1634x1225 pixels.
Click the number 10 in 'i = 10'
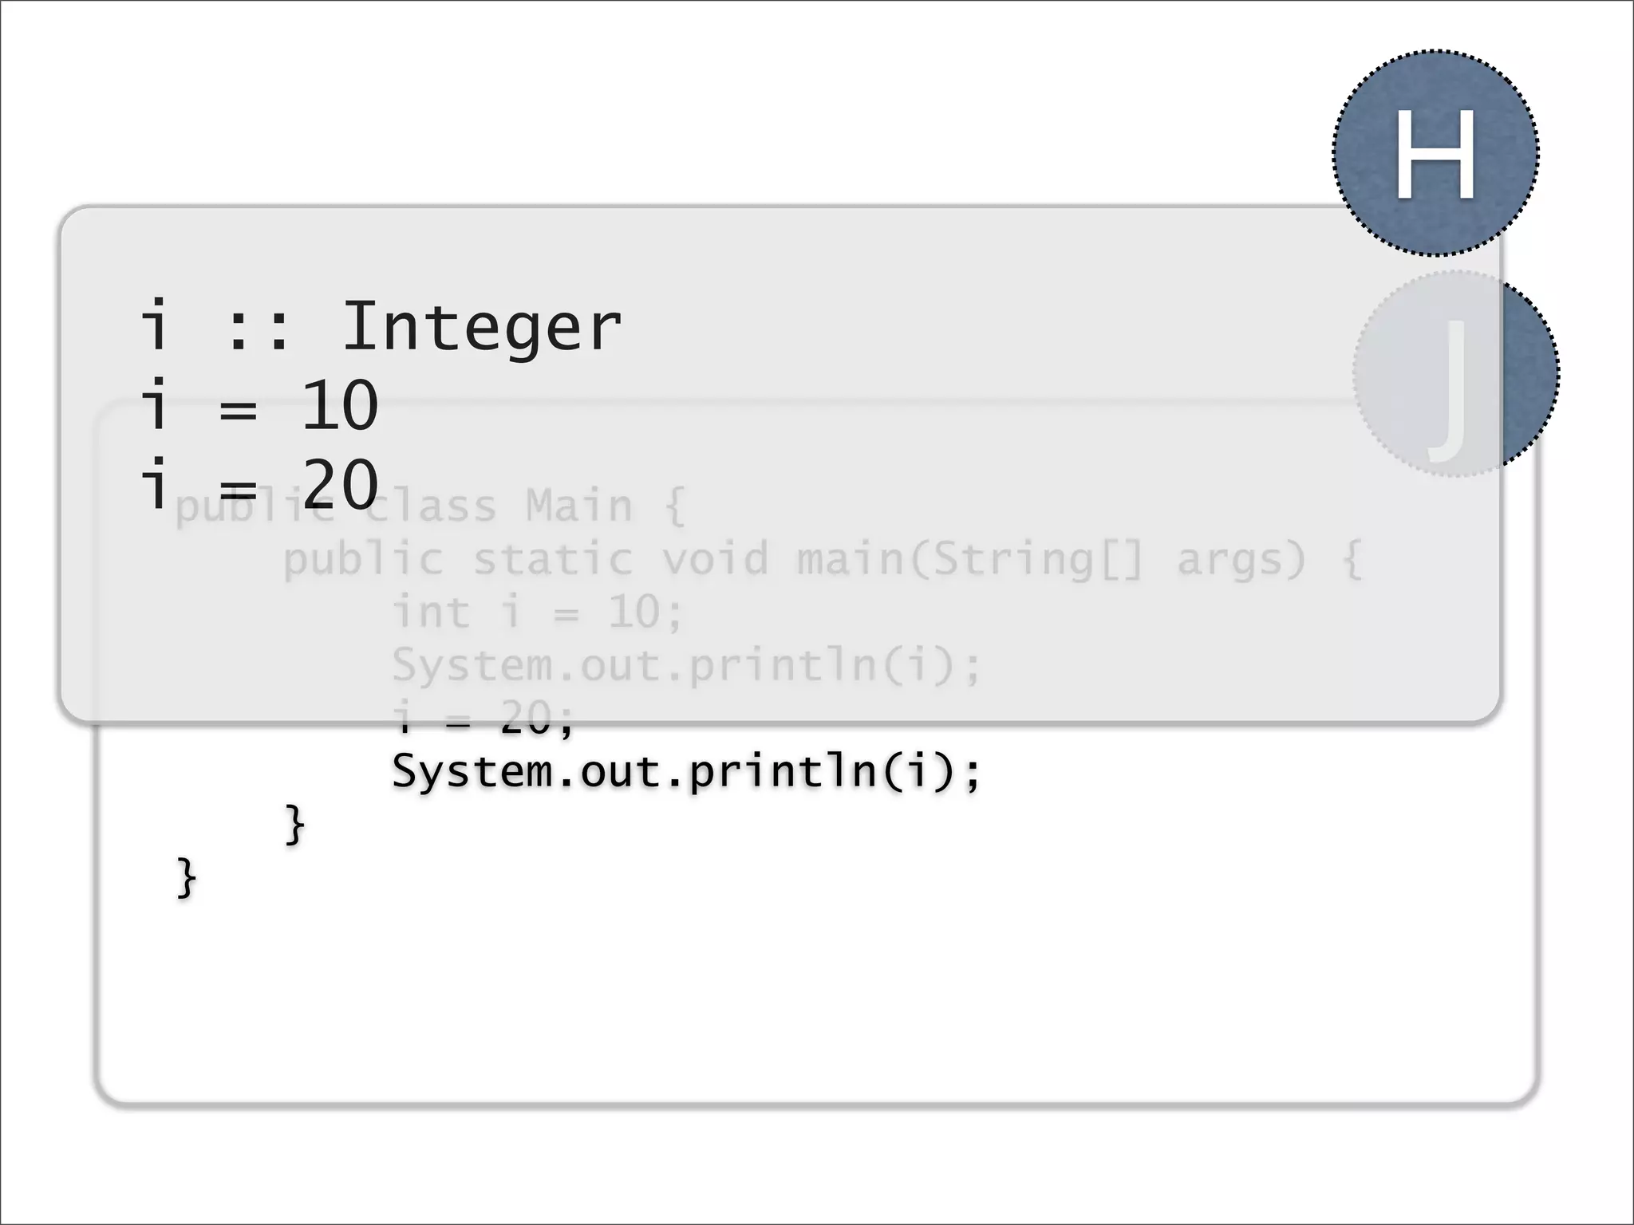click(340, 406)
